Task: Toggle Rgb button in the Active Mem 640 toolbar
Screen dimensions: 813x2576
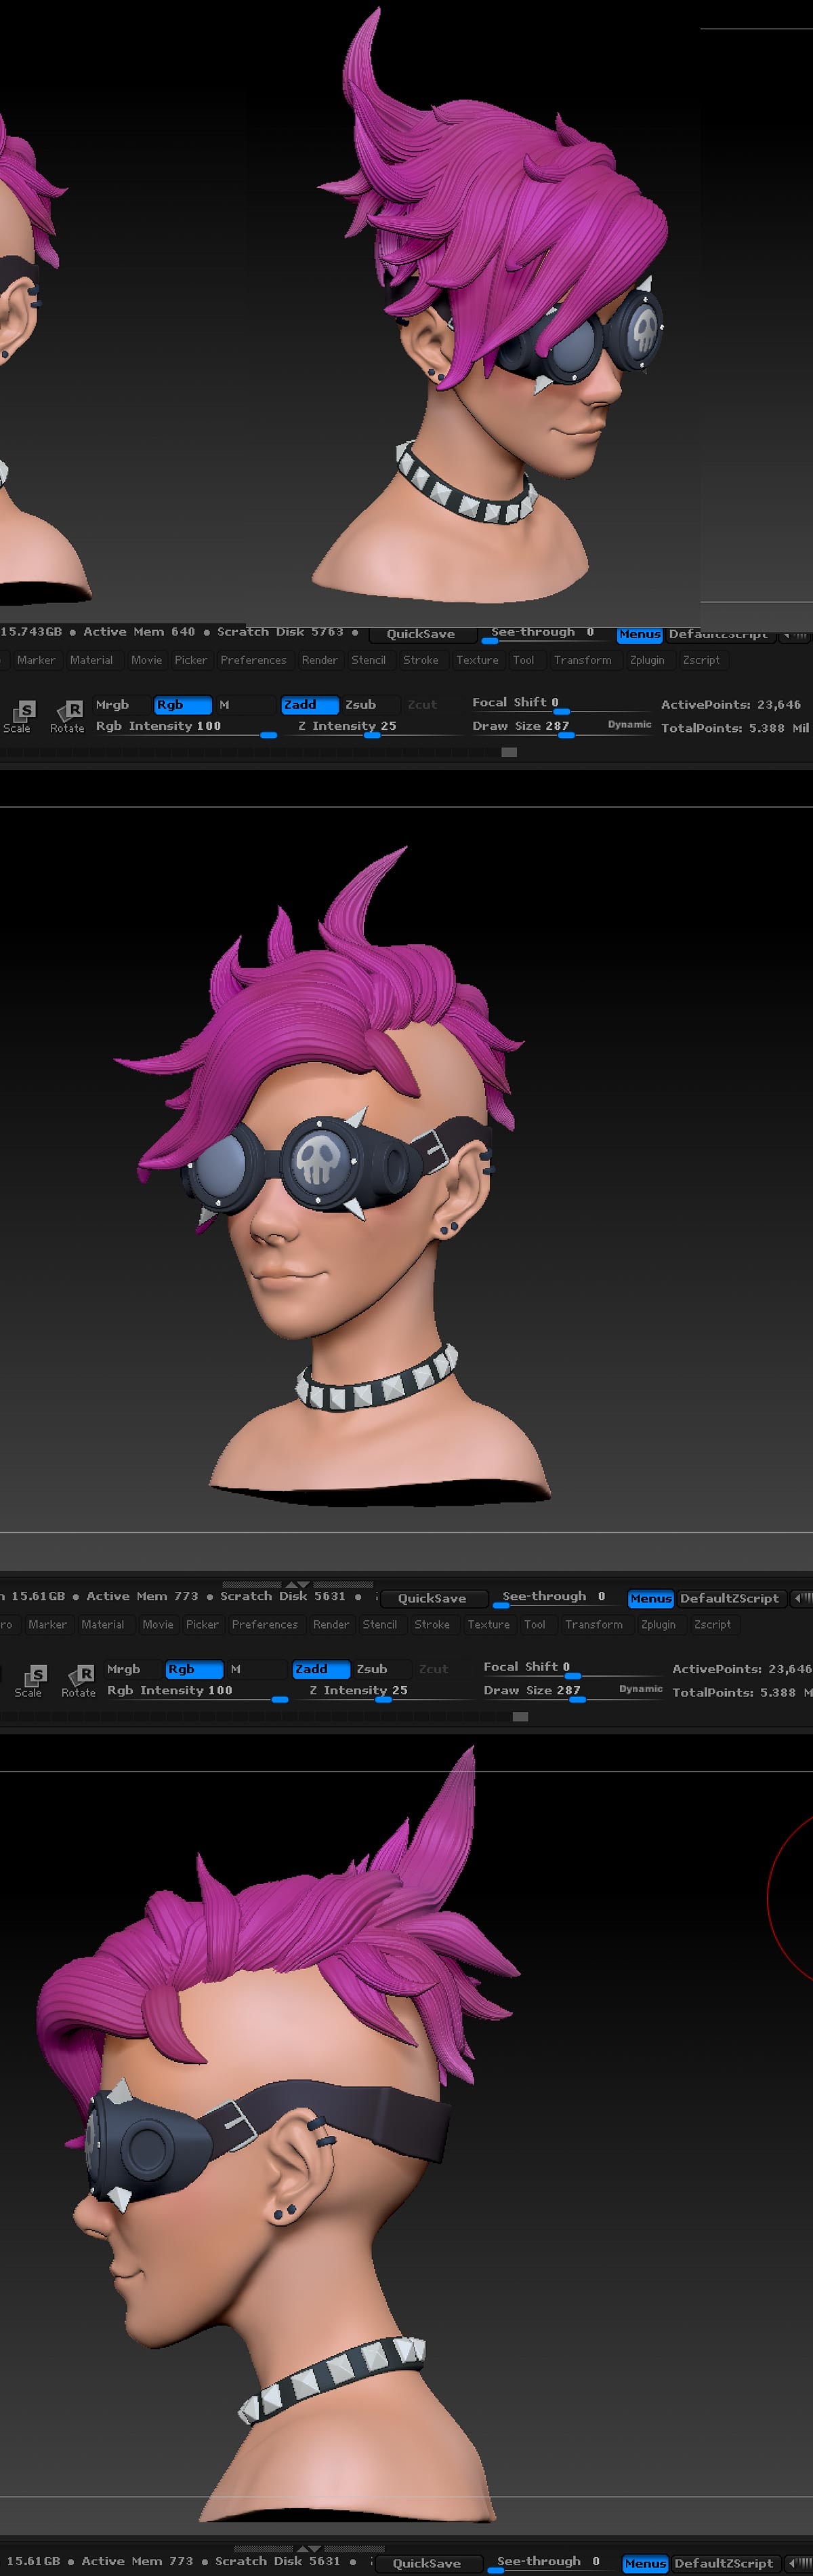Action: click(182, 704)
